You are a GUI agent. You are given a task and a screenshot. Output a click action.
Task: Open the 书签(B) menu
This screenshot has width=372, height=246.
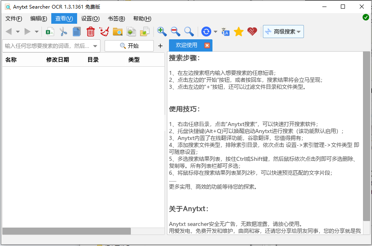116,18
